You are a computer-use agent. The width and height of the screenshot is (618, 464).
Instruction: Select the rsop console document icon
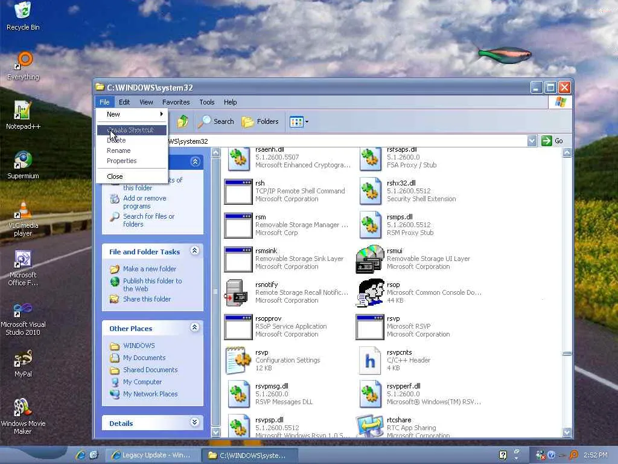tap(370, 293)
